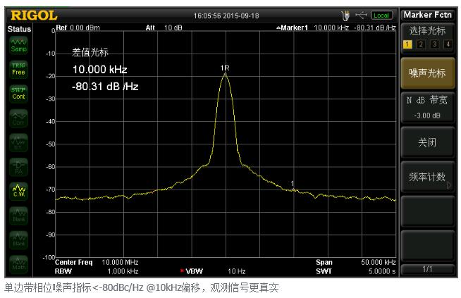
Task: Click the Samp detector status icon
Action: point(18,45)
